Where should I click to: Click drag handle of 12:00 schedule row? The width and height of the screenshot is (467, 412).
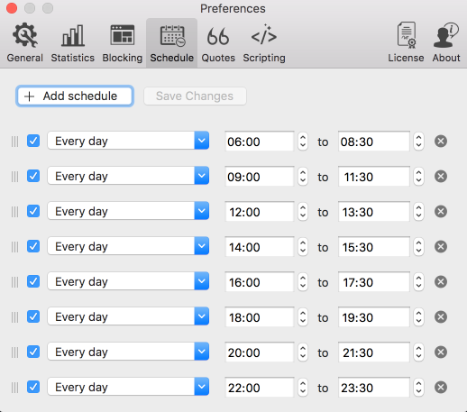pos(14,212)
